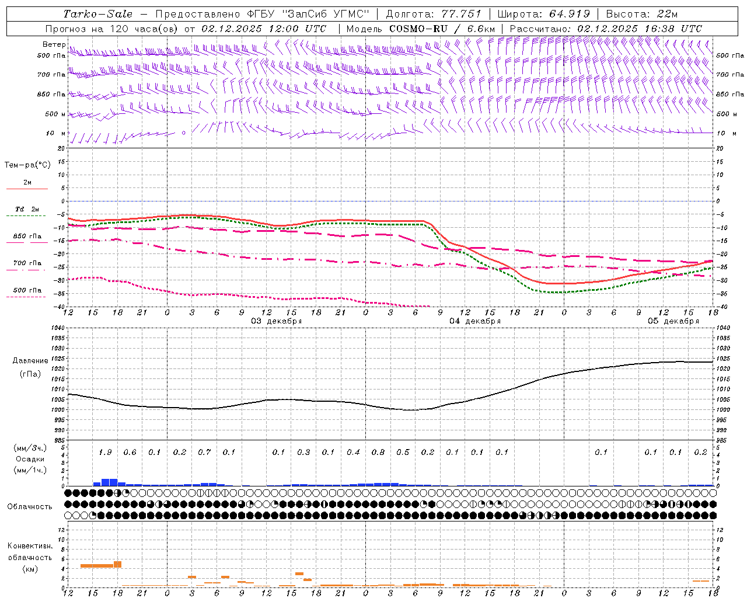Click the '850 гПа' temperature legend entry

(27, 237)
